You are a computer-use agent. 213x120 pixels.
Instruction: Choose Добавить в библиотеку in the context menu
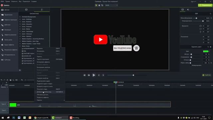pyautogui.click(x=50, y=92)
